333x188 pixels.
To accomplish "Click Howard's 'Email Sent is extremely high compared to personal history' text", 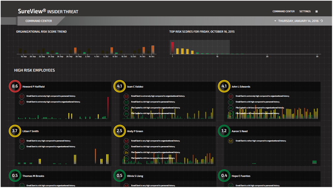I will click(x=51, y=96).
